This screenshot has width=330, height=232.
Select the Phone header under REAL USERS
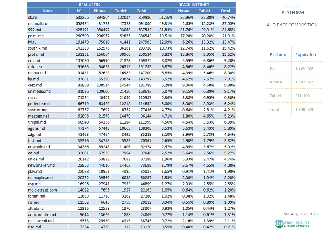tap(100, 11)
